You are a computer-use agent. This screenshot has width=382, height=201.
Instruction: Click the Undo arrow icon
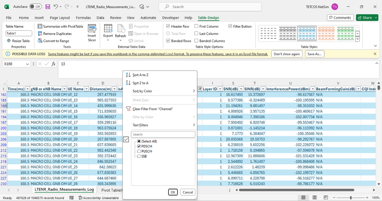pyautogui.click(x=56, y=7)
